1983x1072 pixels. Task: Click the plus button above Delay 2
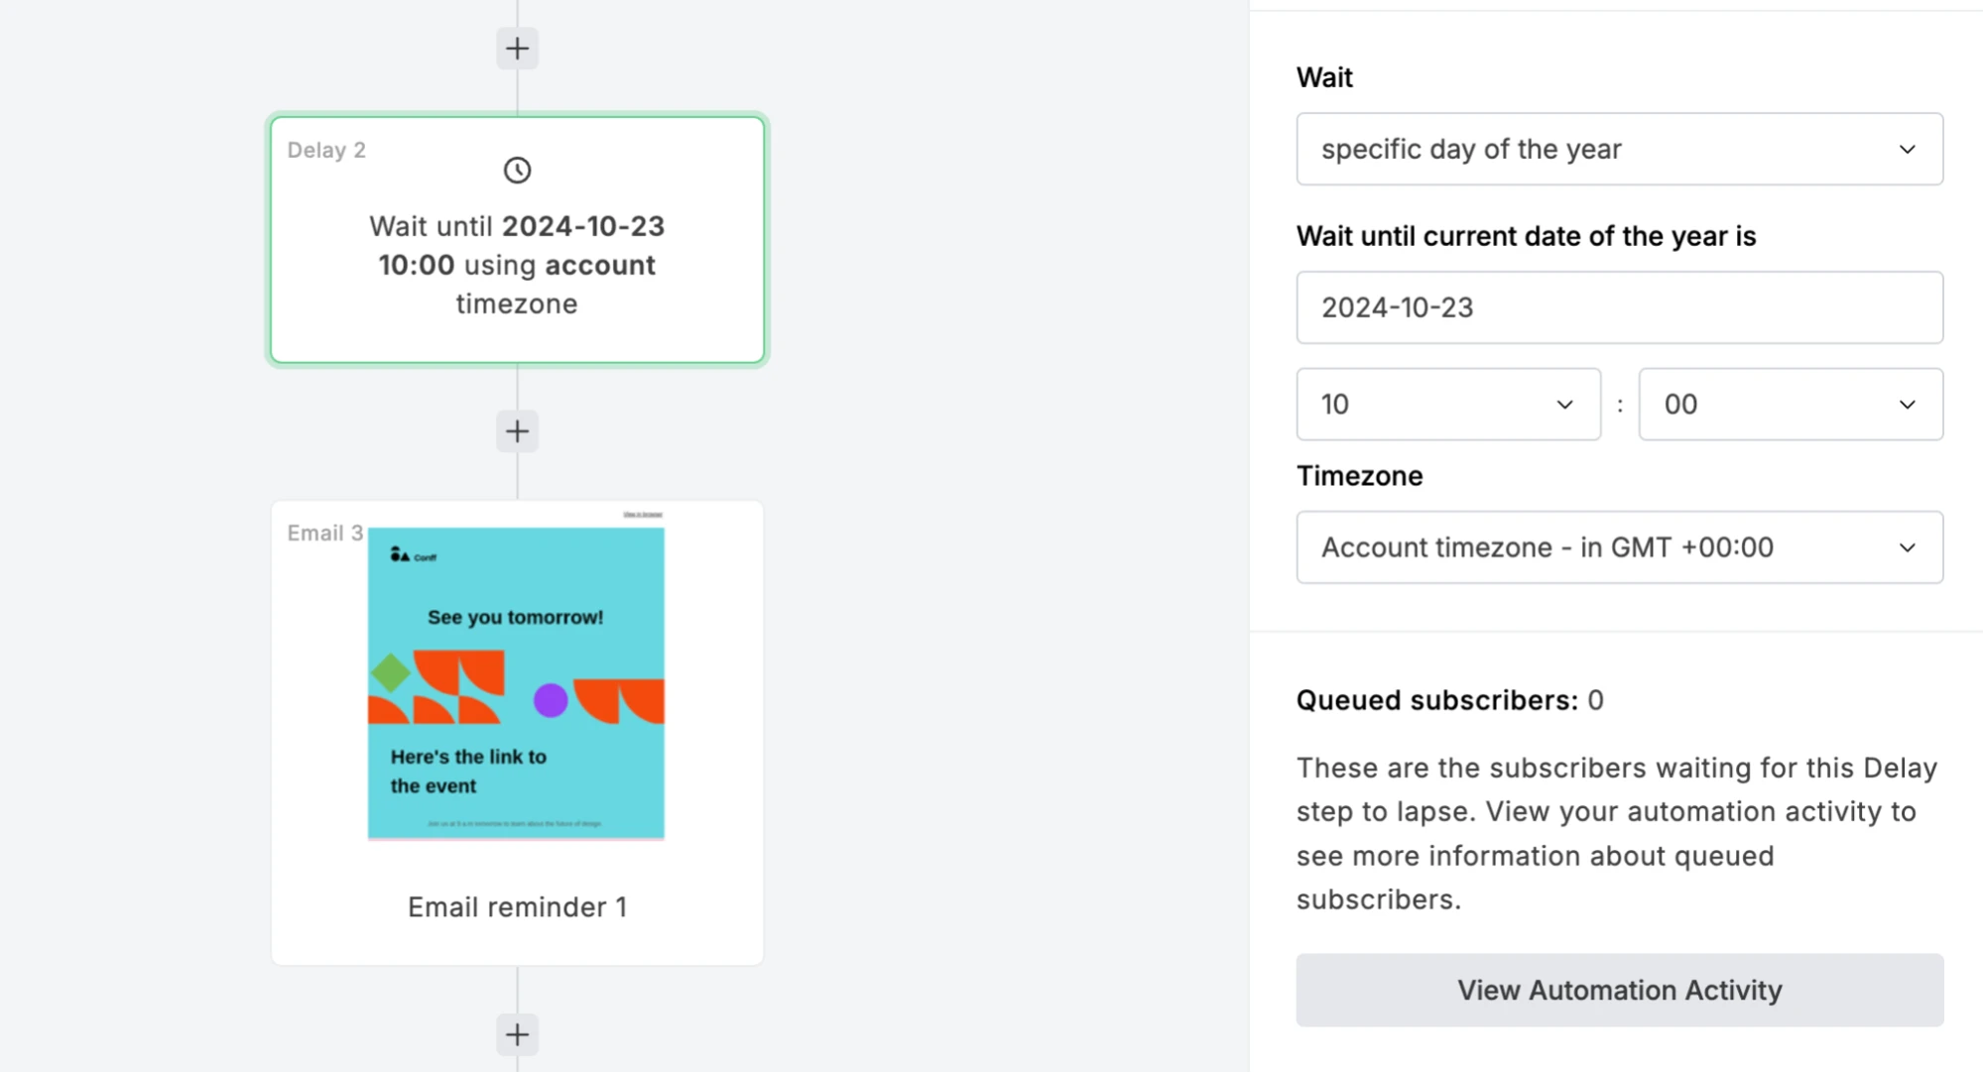pyautogui.click(x=517, y=49)
